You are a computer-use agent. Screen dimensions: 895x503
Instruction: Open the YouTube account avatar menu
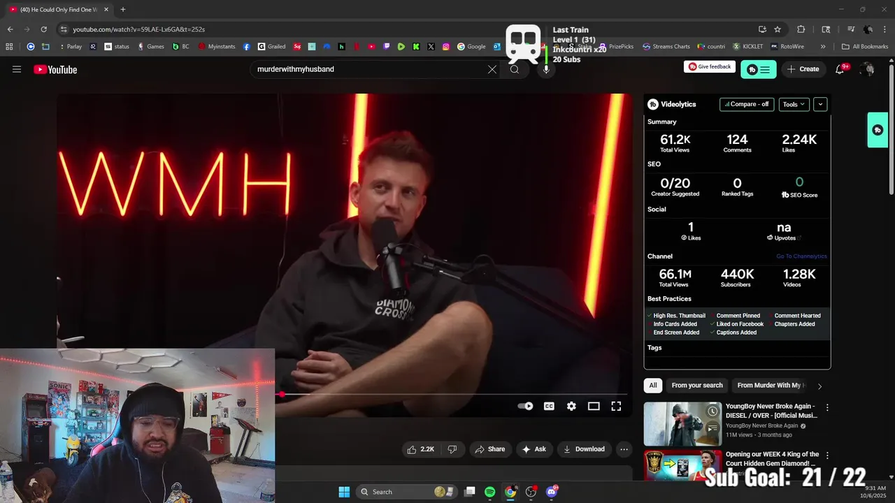click(x=868, y=69)
